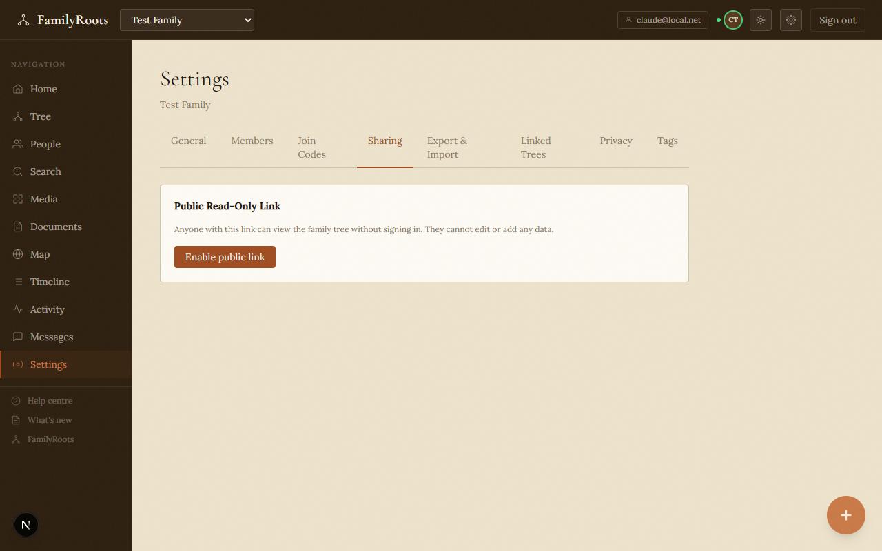This screenshot has width=882, height=551.
Task: Click the Messages chat icon in sidebar
Action: 18,337
